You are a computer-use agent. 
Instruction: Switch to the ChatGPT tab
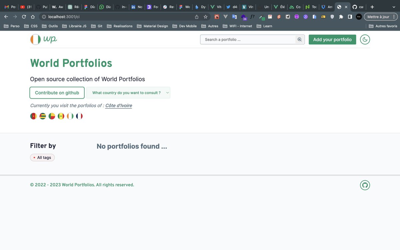pyautogui.click(x=73, y=7)
